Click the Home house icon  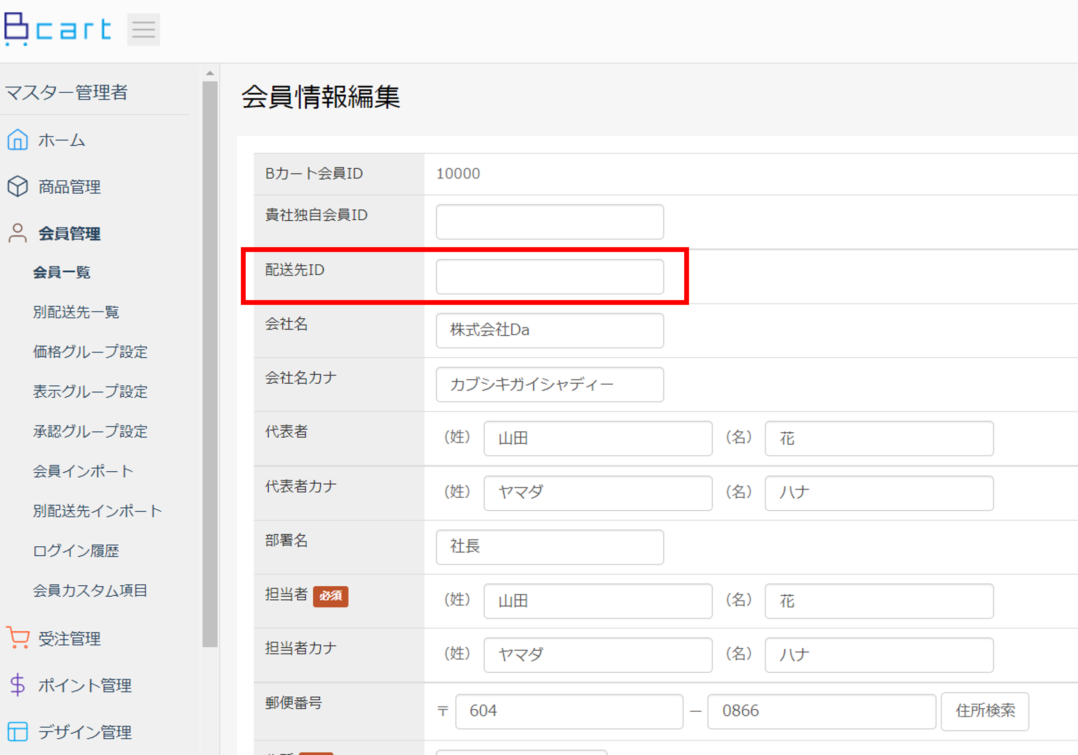pyautogui.click(x=18, y=140)
